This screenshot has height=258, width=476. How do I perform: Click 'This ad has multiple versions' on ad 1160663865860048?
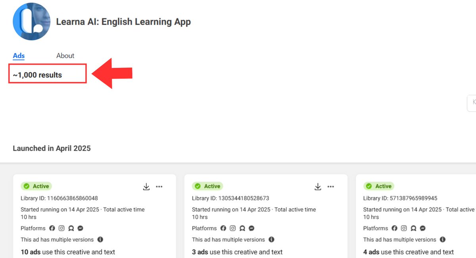click(57, 240)
